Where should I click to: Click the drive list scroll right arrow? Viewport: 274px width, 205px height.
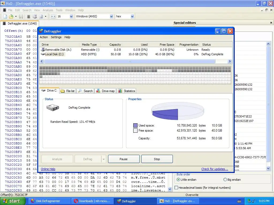pyautogui.click(x=230, y=61)
